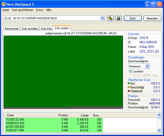Select the C1/C2 - PI/PO Test radio button

click(130, 76)
